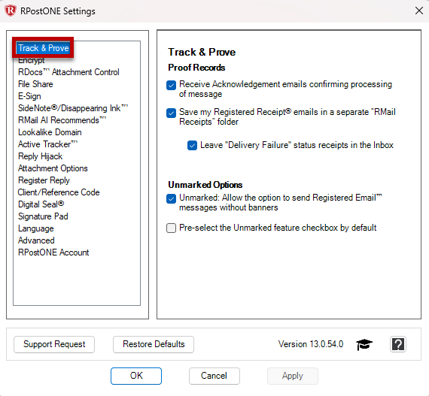Select Language settings
Image resolution: width=429 pixels, height=396 pixels.
coord(36,228)
